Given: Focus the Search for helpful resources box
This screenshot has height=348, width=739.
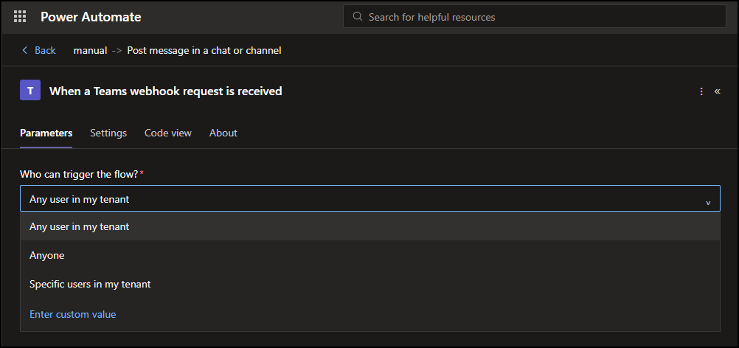Looking at the screenshot, I should point(535,16).
